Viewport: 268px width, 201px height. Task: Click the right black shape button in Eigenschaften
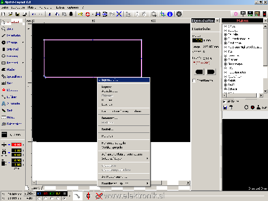point(211,72)
